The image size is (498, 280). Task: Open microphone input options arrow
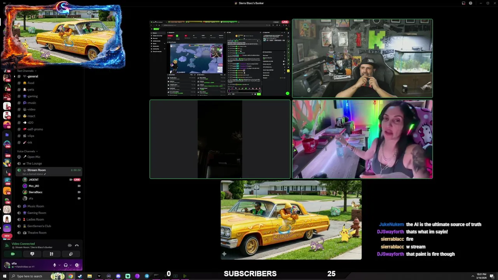click(x=59, y=265)
